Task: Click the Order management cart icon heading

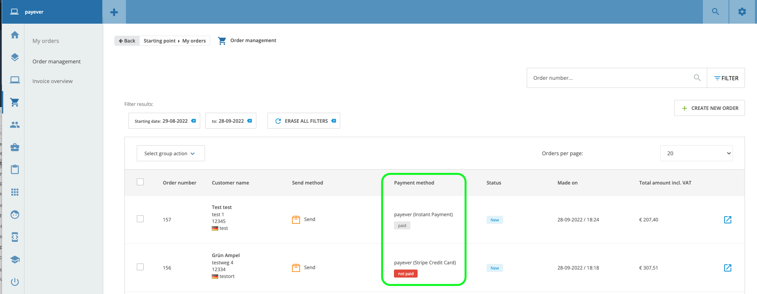Action: pos(222,41)
